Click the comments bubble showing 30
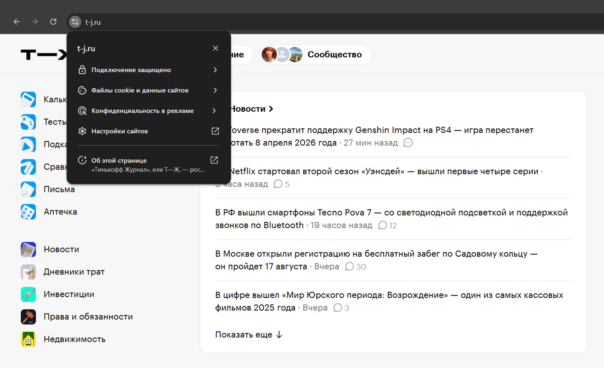The height and width of the screenshot is (368, 604). click(x=356, y=267)
